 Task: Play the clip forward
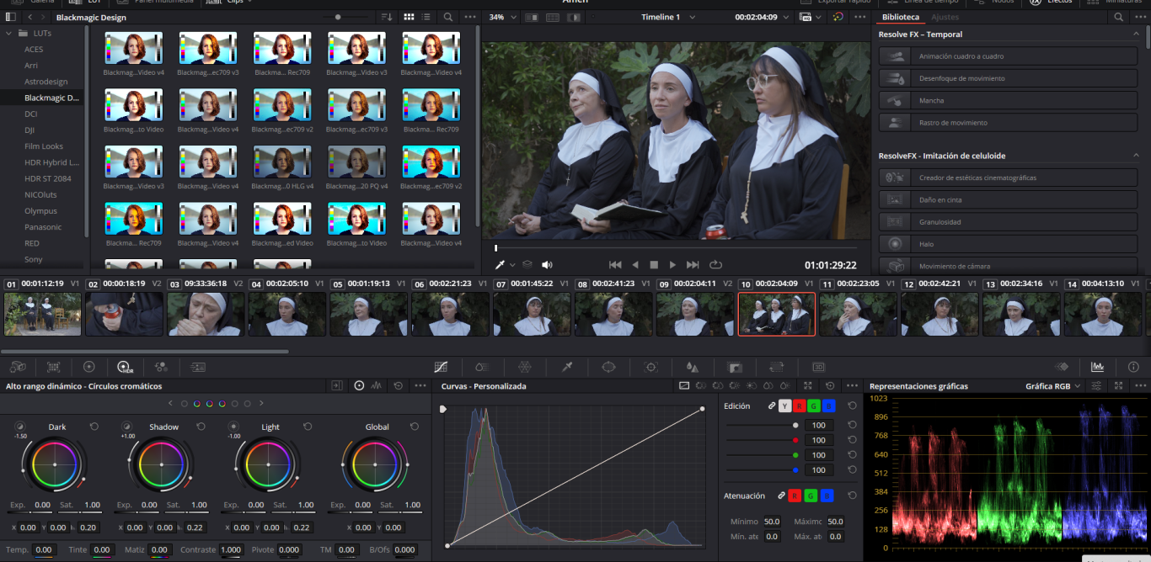point(672,265)
